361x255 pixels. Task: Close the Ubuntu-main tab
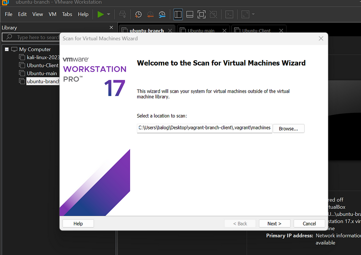[x=225, y=31]
